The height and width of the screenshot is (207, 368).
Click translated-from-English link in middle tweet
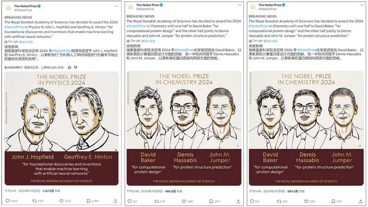[148, 41]
